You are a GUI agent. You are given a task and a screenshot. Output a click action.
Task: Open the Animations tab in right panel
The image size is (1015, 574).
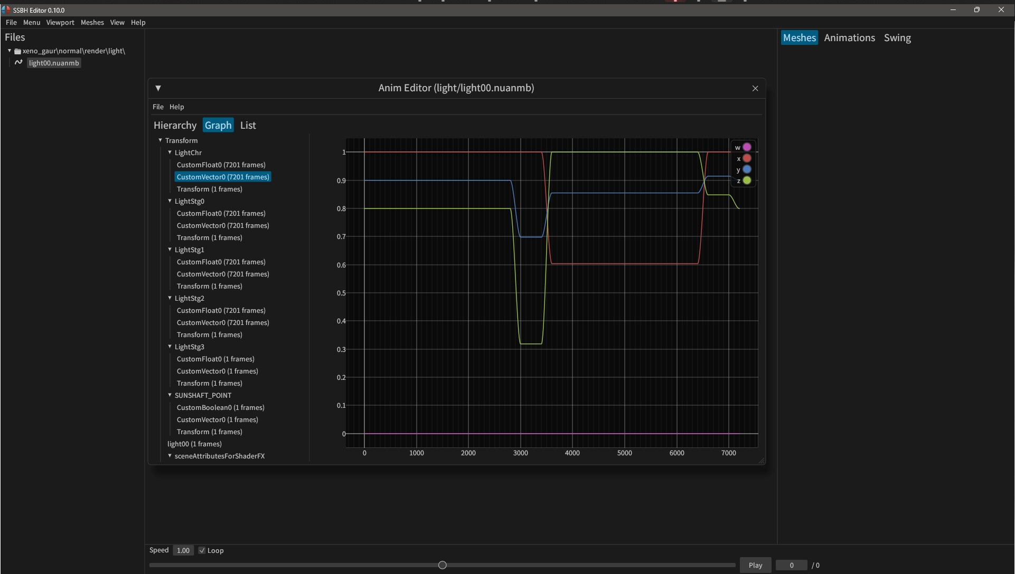coord(849,38)
